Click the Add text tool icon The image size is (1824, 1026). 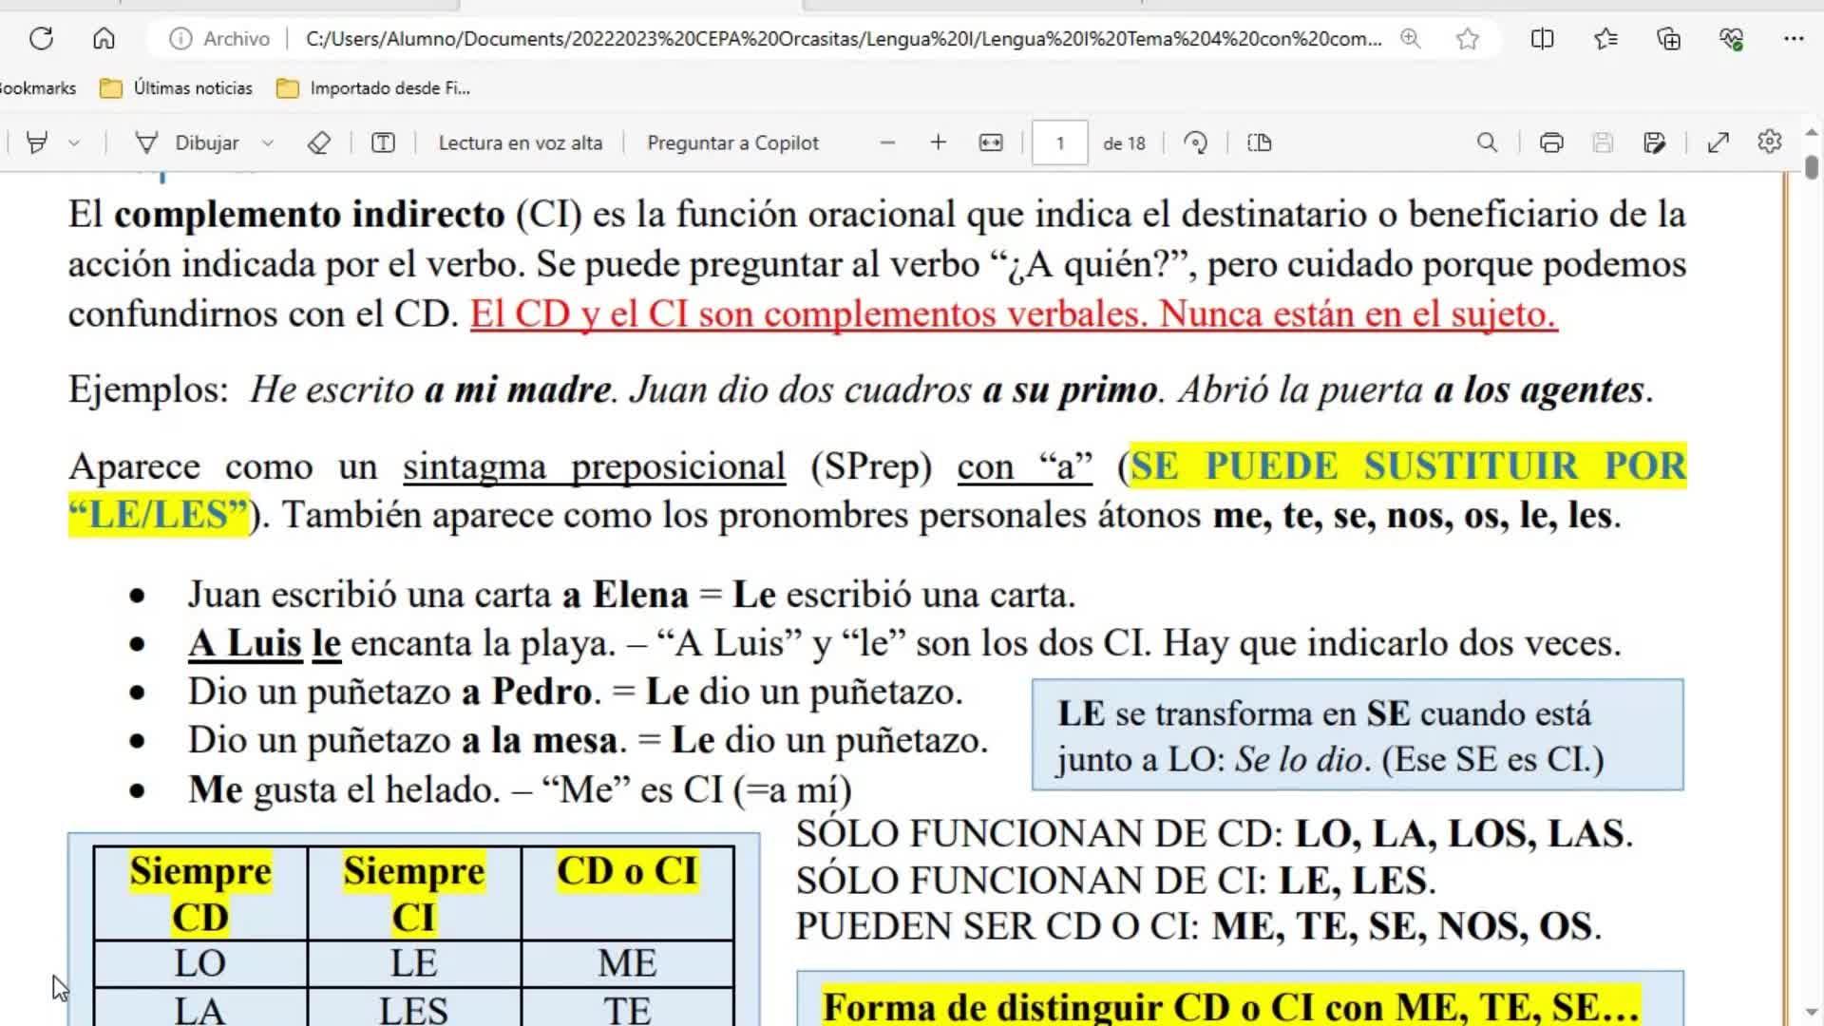tap(383, 142)
